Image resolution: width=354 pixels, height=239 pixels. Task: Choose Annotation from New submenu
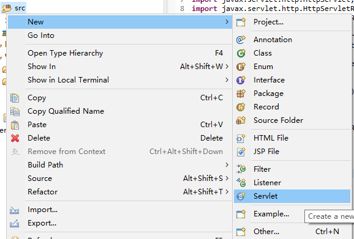click(x=292, y=40)
